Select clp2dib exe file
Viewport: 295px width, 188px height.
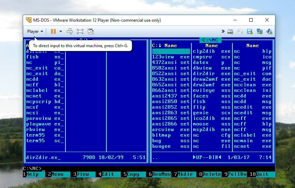tap(212, 51)
